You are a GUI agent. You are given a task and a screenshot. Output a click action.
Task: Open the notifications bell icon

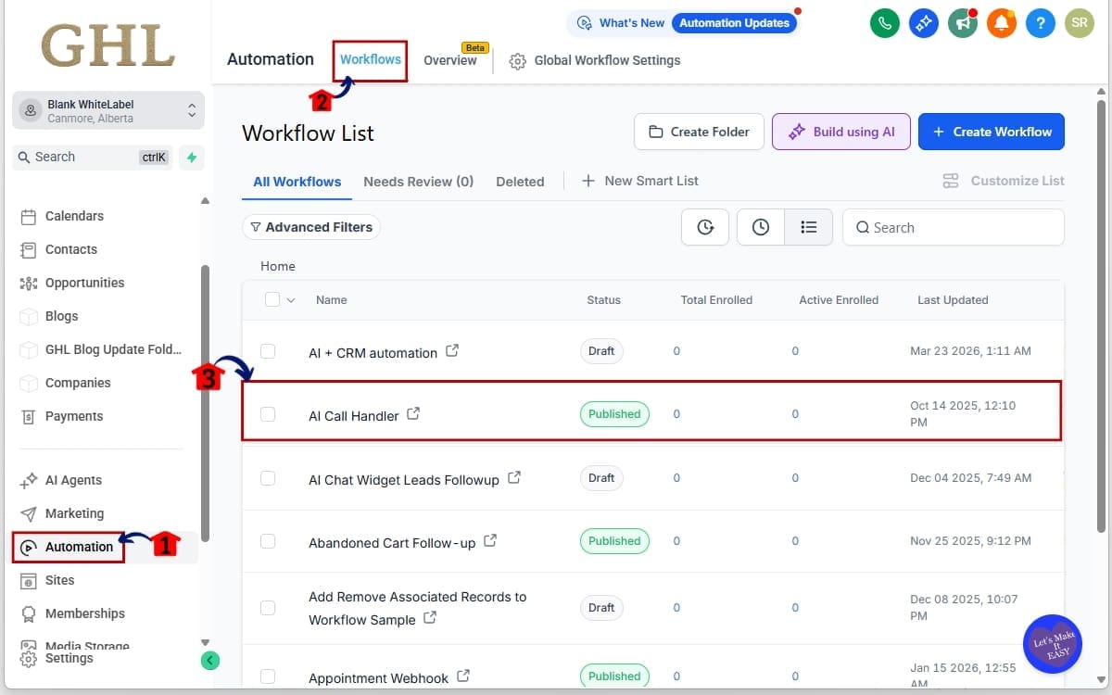coord(1001,23)
